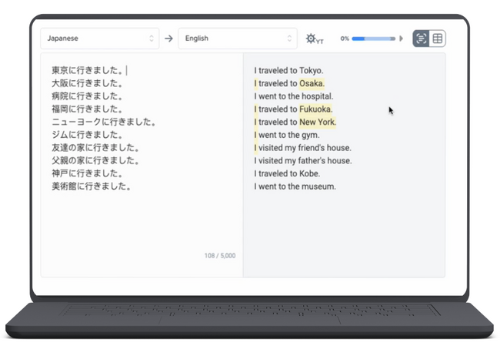Select the highlighted word Fukuoka
The image size is (500, 346).
[315, 109]
